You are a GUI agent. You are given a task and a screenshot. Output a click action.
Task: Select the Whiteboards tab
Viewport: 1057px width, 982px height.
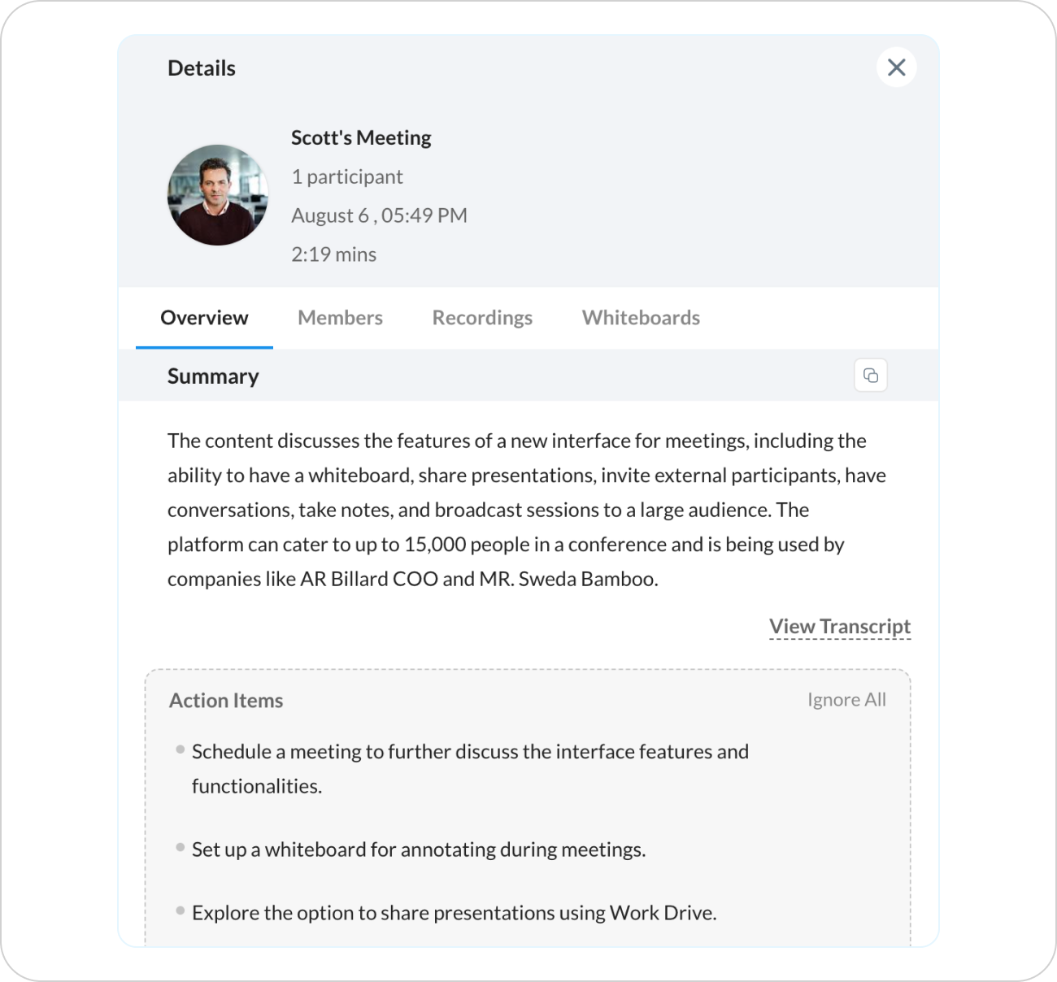(x=641, y=318)
